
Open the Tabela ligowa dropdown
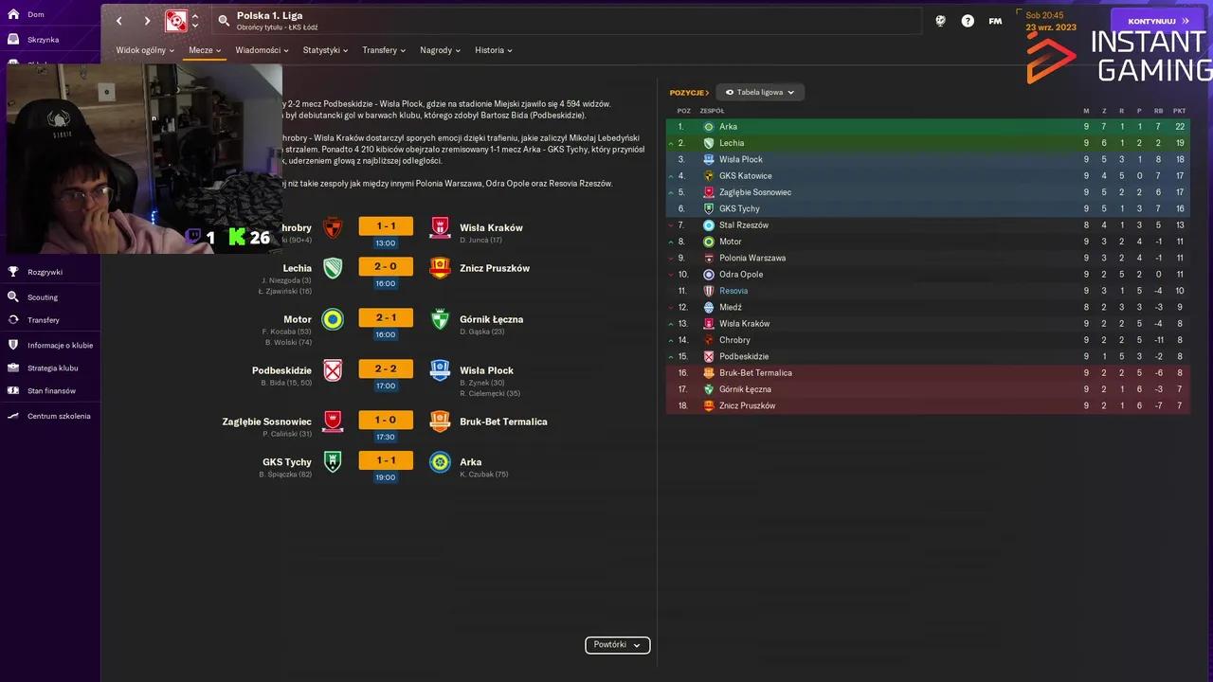click(760, 92)
